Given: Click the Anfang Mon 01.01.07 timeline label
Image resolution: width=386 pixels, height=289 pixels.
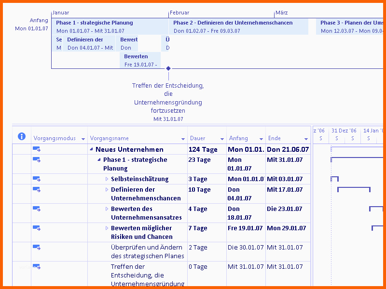Looking at the screenshot, I should [31, 25].
